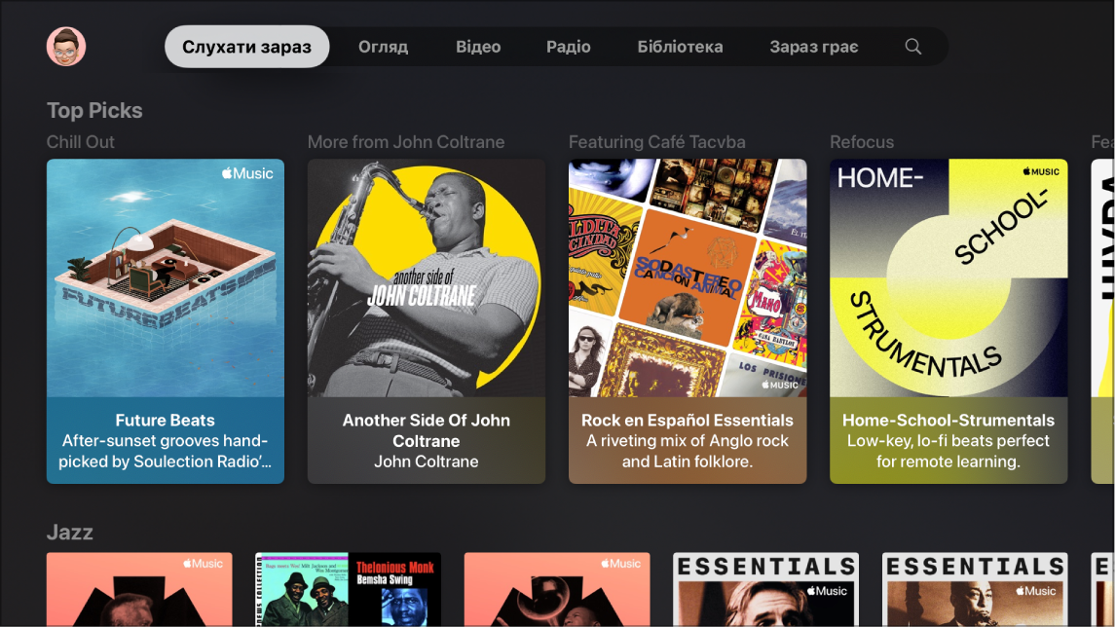Click More from John Coltrane label
Image resolution: width=1116 pixels, height=627 pixels.
(x=406, y=141)
